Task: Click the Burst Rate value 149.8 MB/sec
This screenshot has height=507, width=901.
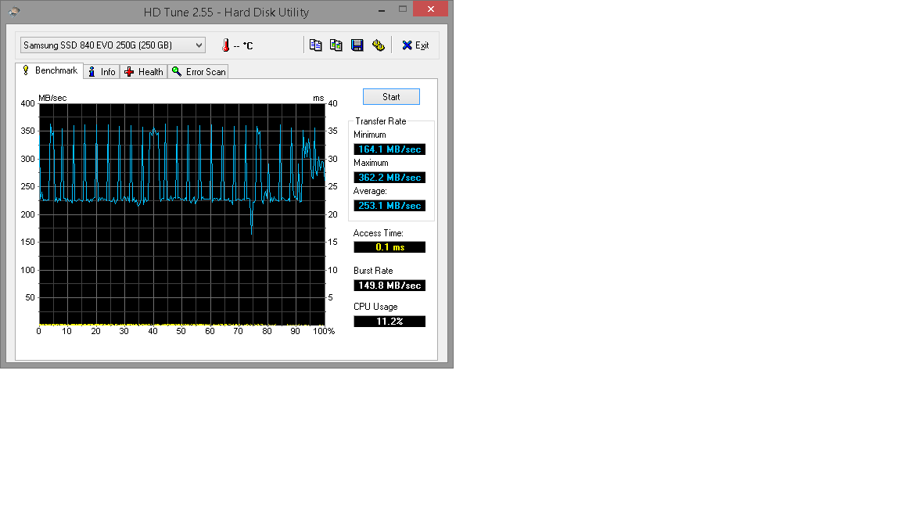Action: 389,286
